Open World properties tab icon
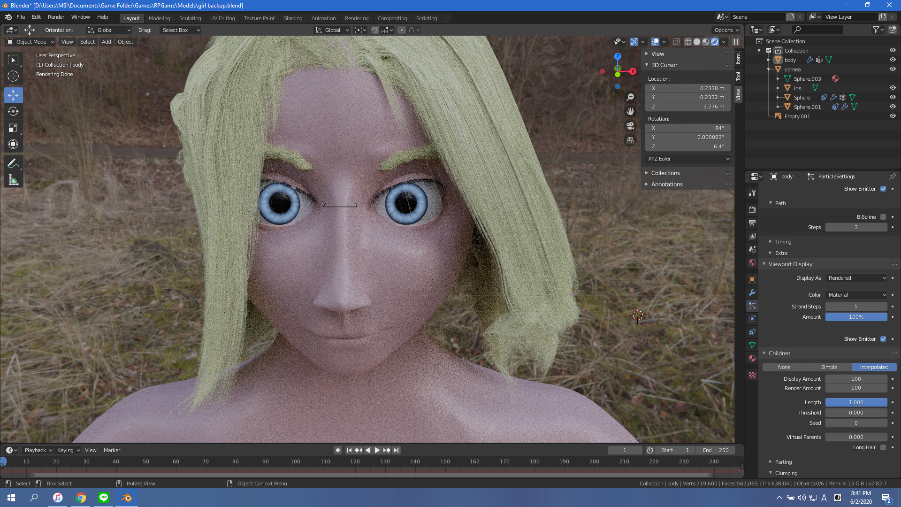901x507 pixels. pos(752,262)
